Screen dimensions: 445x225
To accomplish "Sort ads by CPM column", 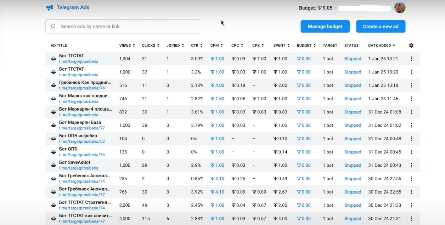I will tap(216, 46).
